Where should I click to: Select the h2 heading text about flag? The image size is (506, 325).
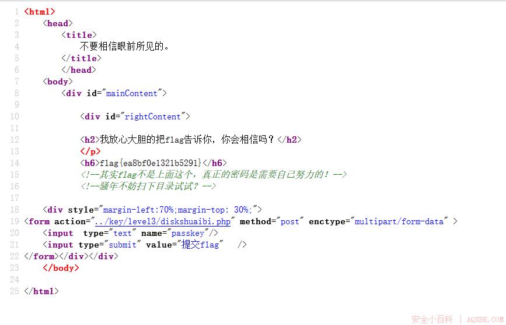pyautogui.click(x=187, y=139)
